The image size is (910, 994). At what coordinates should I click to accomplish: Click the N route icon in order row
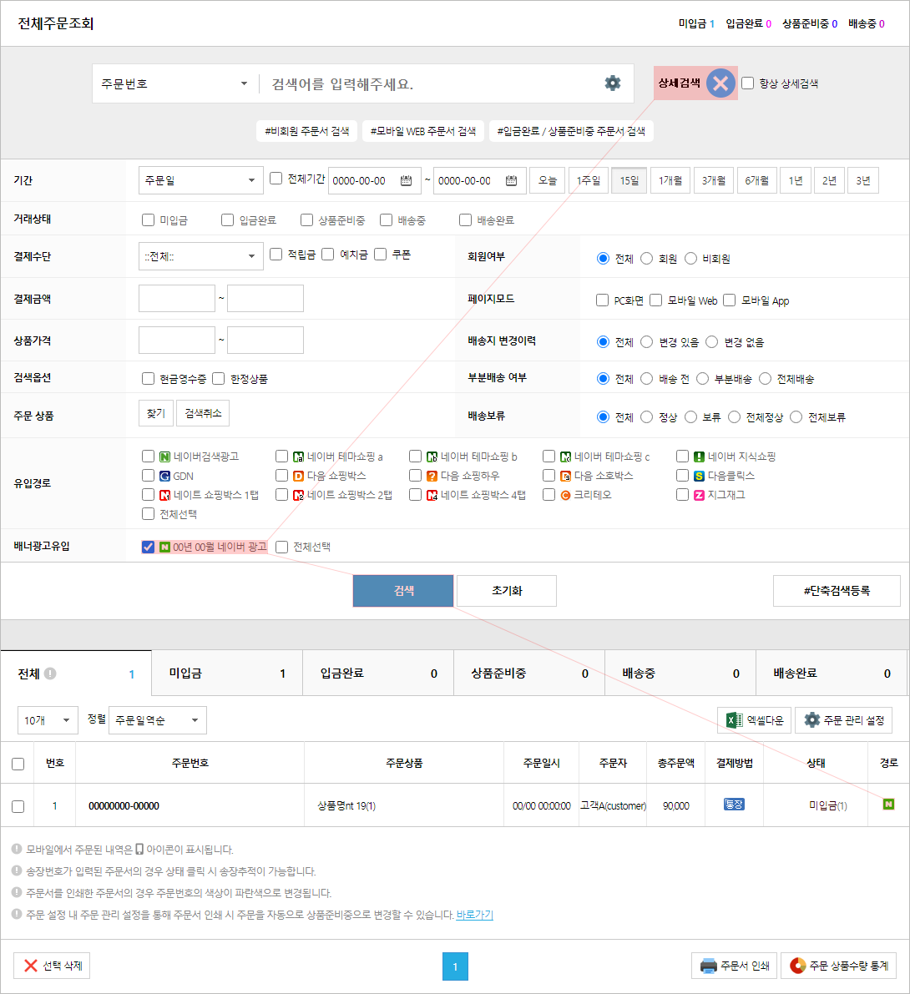click(x=888, y=805)
